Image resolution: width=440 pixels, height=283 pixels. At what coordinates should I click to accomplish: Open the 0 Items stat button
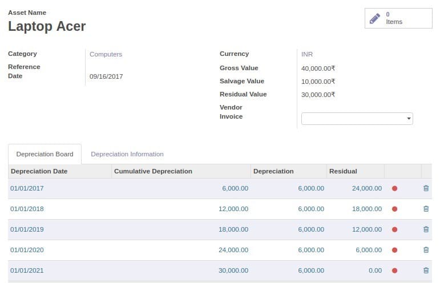398,18
